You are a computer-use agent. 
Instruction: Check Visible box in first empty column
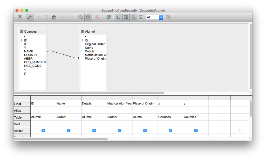tap(219, 131)
